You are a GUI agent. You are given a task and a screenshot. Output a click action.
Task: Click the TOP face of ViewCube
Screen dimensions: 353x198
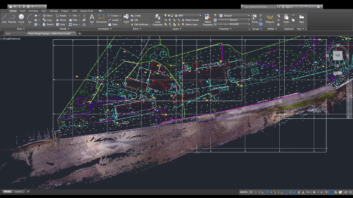tap(338, 56)
